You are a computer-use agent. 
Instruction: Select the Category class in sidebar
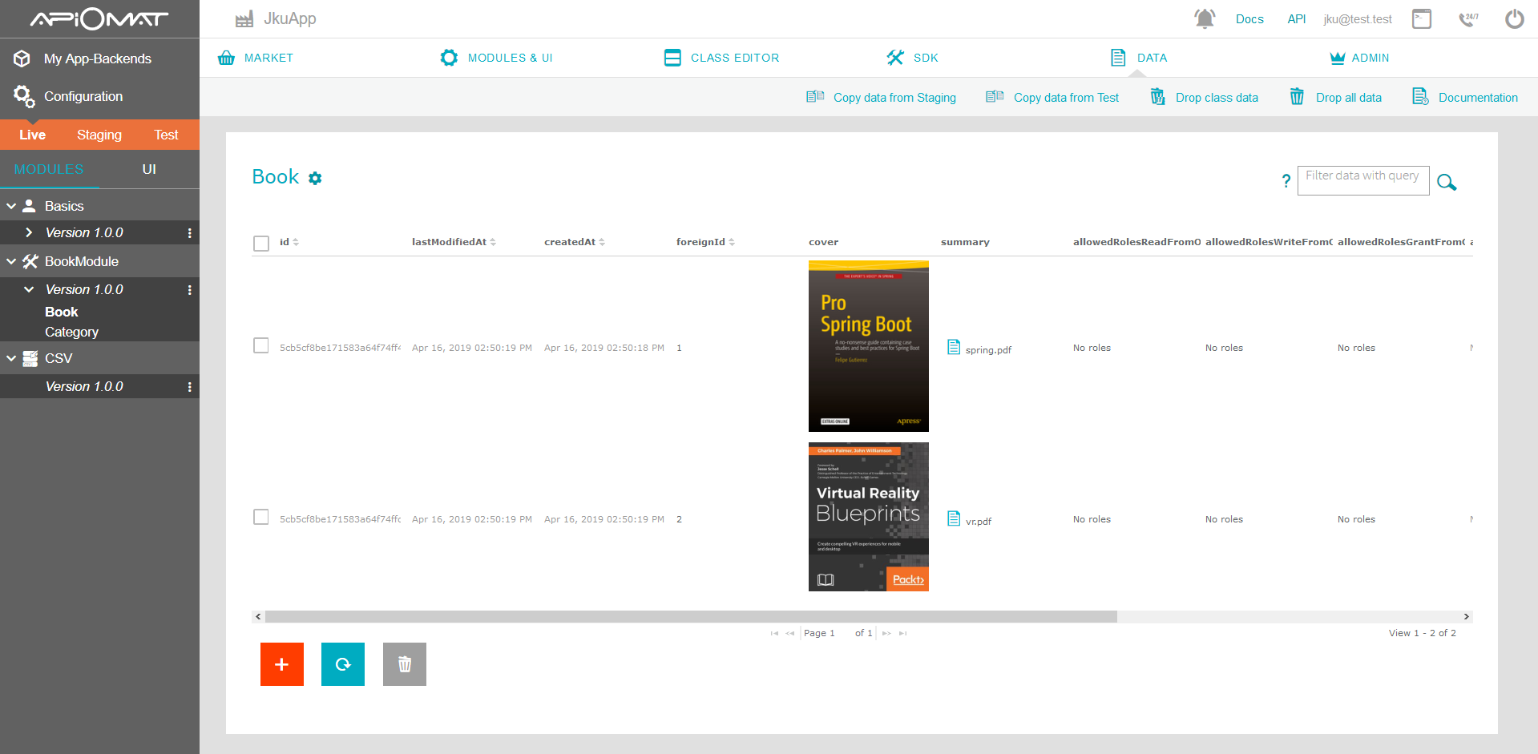tap(72, 332)
